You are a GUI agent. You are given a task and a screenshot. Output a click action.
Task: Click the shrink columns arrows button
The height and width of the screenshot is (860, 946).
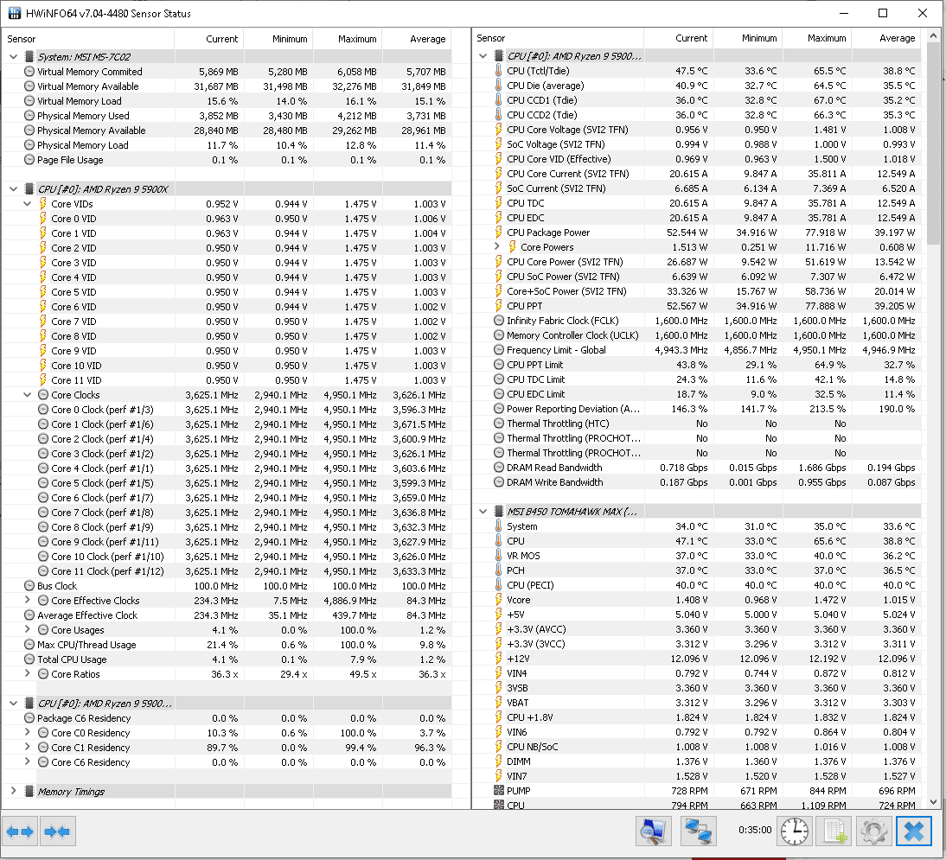[x=57, y=831]
